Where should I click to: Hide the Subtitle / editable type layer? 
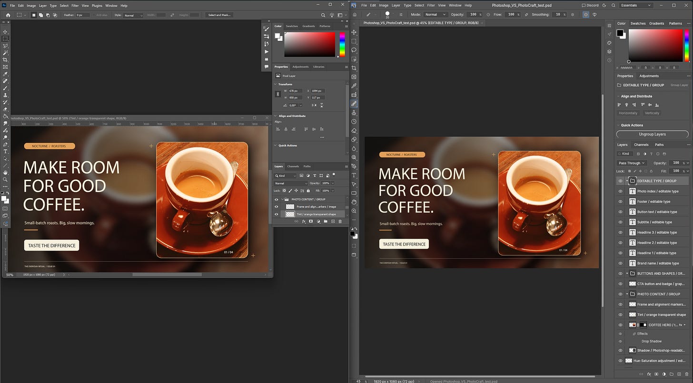click(620, 222)
